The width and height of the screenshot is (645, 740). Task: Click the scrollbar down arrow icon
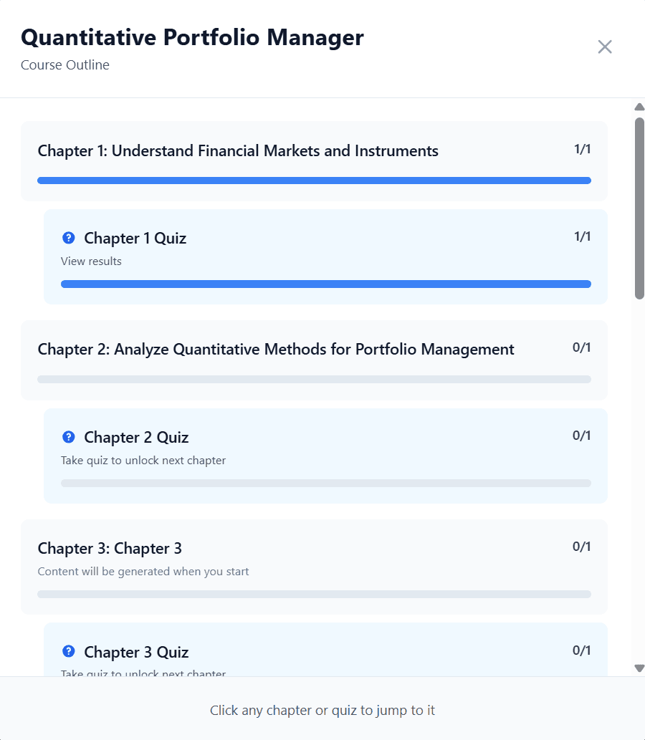pos(639,668)
